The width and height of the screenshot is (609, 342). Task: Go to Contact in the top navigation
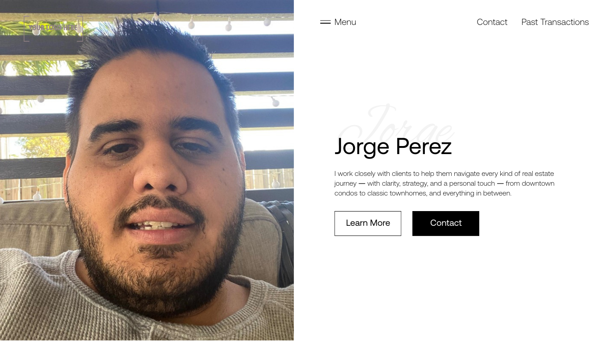pyautogui.click(x=492, y=22)
